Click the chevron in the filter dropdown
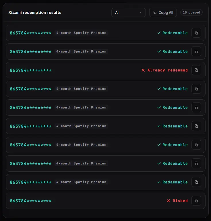Image resolution: width=211 pixels, height=221 pixels. (x=140, y=12)
